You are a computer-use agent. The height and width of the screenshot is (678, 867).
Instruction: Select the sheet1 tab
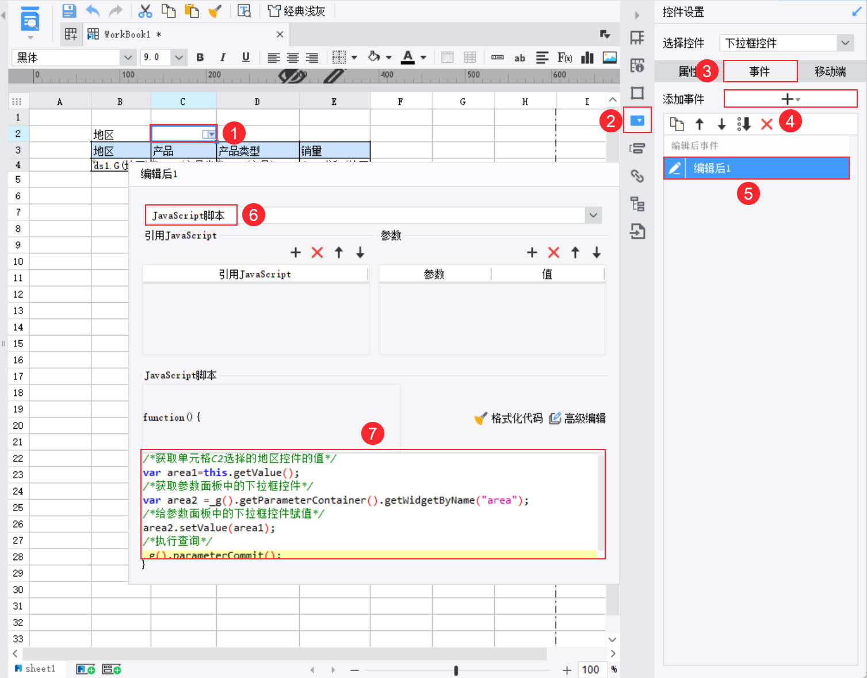pyautogui.click(x=35, y=669)
